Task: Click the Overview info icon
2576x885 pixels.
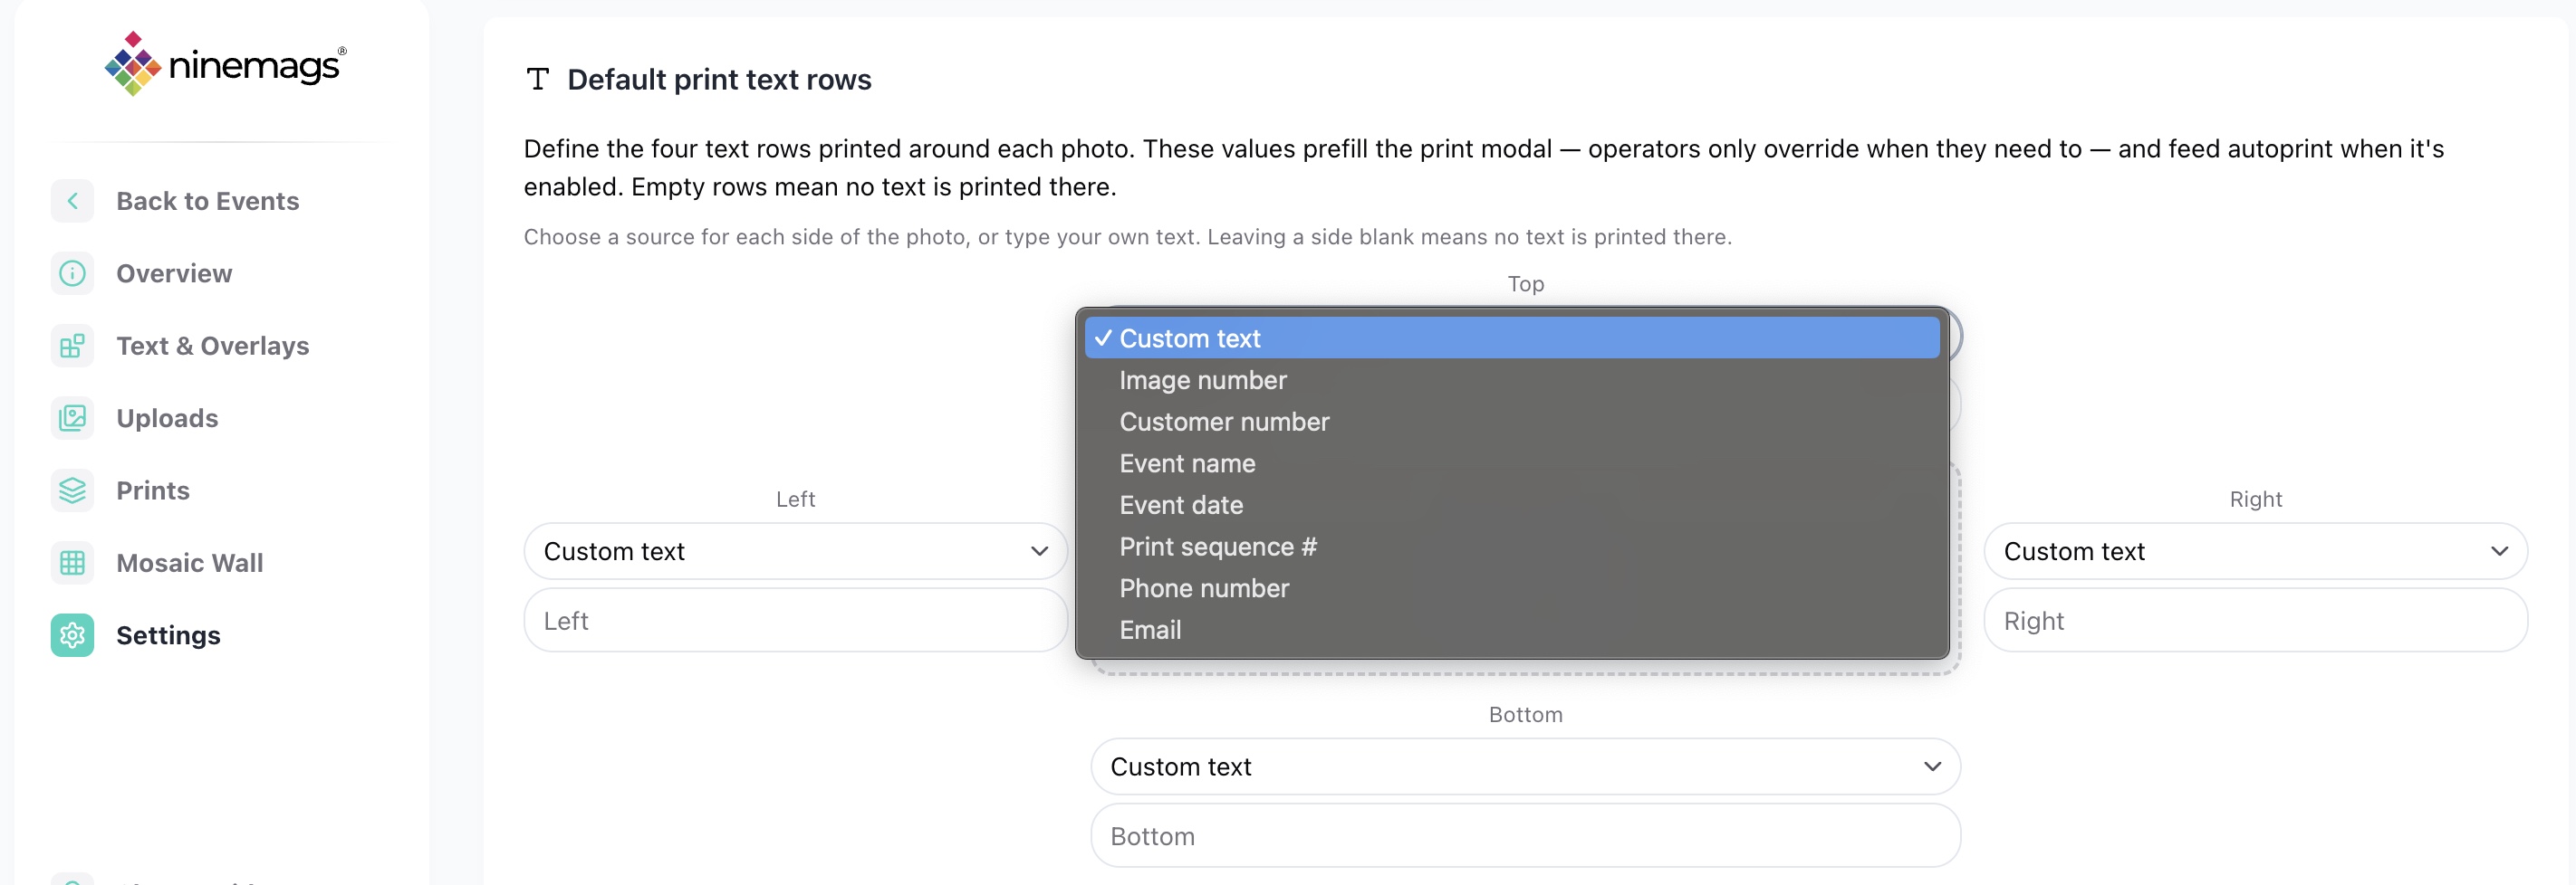Action: [x=72, y=273]
